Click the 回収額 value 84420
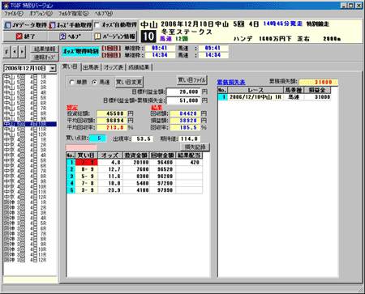 tap(185, 113)
